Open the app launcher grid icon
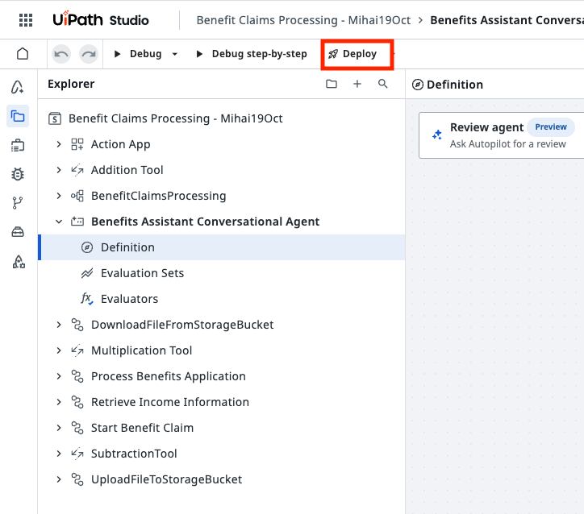Screen dimensions: 584x514 coord(26,20)
